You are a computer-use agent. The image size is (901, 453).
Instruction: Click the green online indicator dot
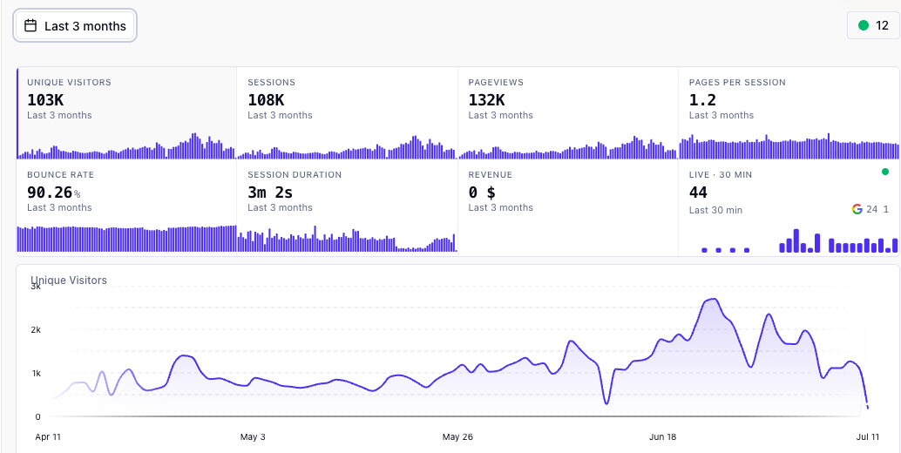pyautogui.click(x=863, y=25)
